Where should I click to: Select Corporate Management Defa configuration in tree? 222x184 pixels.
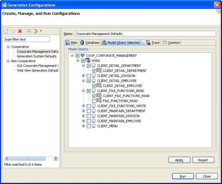[x=37, y=51]
